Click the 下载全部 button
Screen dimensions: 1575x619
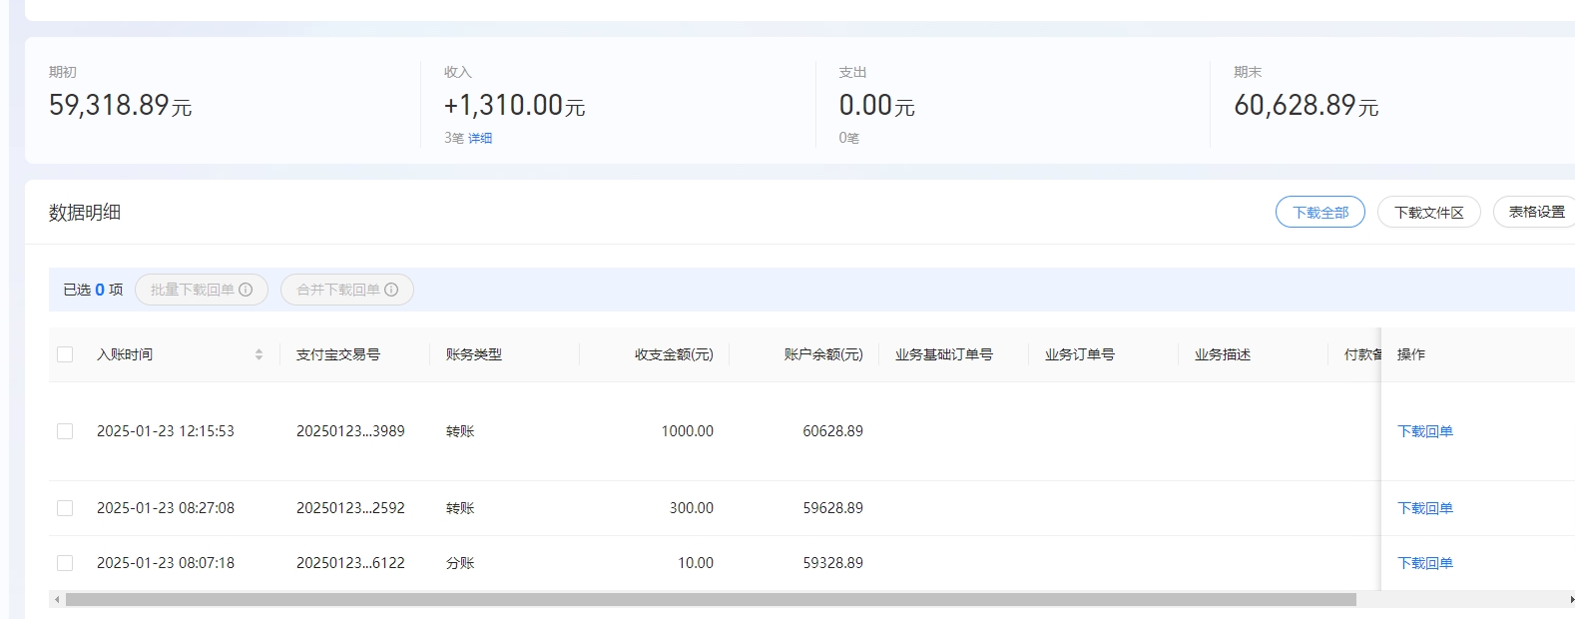1320,212
